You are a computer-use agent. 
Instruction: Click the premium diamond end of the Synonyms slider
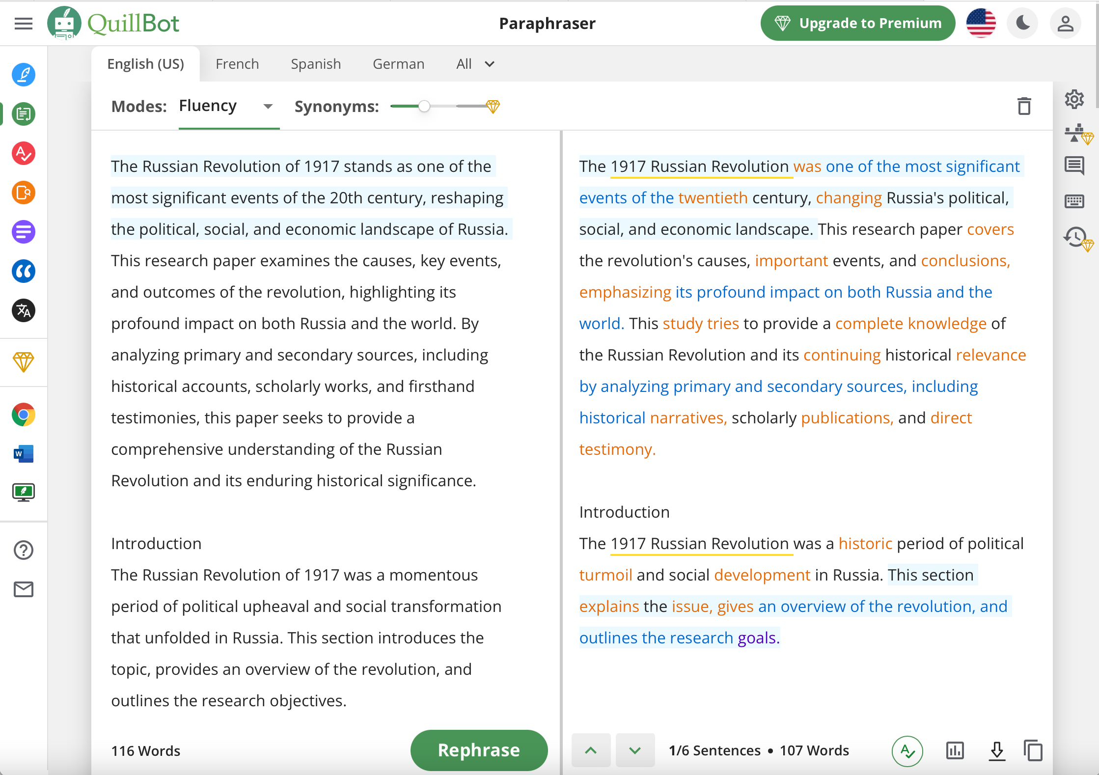493,106
